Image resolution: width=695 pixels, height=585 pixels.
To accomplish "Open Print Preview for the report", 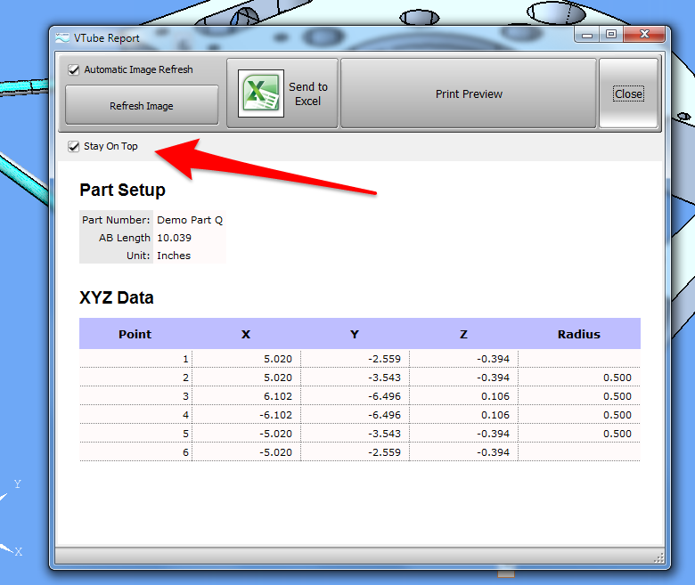I will tap(469, 93).
